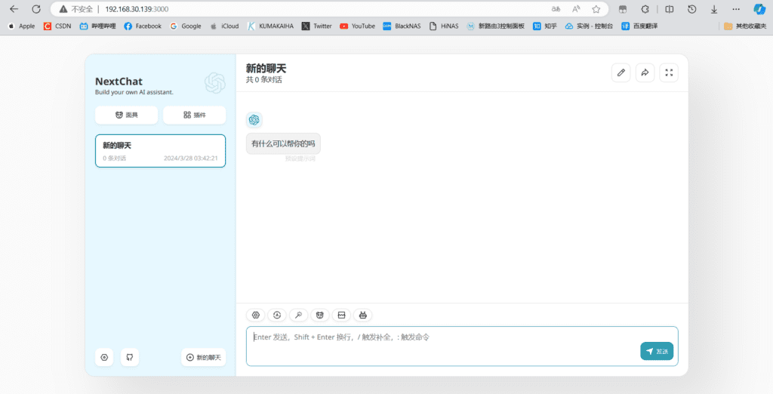Screen dimensions: 773x394
Task: Open the iCloud bookmark
Action: coord(224,26)
